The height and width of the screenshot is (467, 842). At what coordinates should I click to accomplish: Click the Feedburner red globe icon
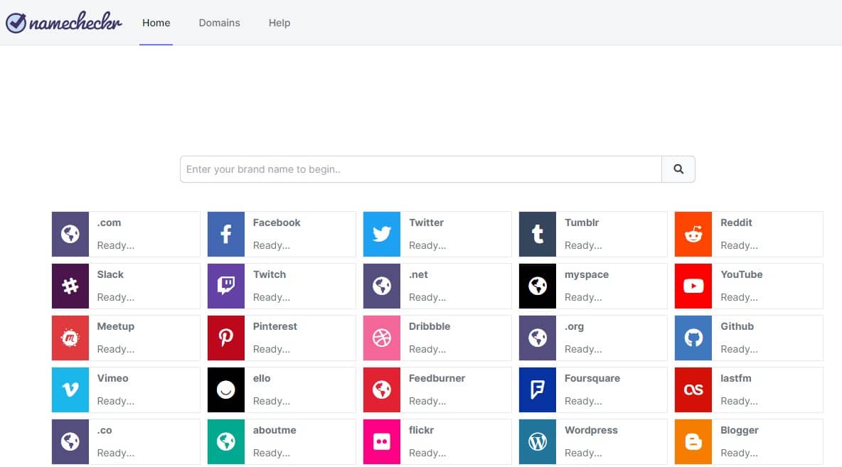click(382, 390)
